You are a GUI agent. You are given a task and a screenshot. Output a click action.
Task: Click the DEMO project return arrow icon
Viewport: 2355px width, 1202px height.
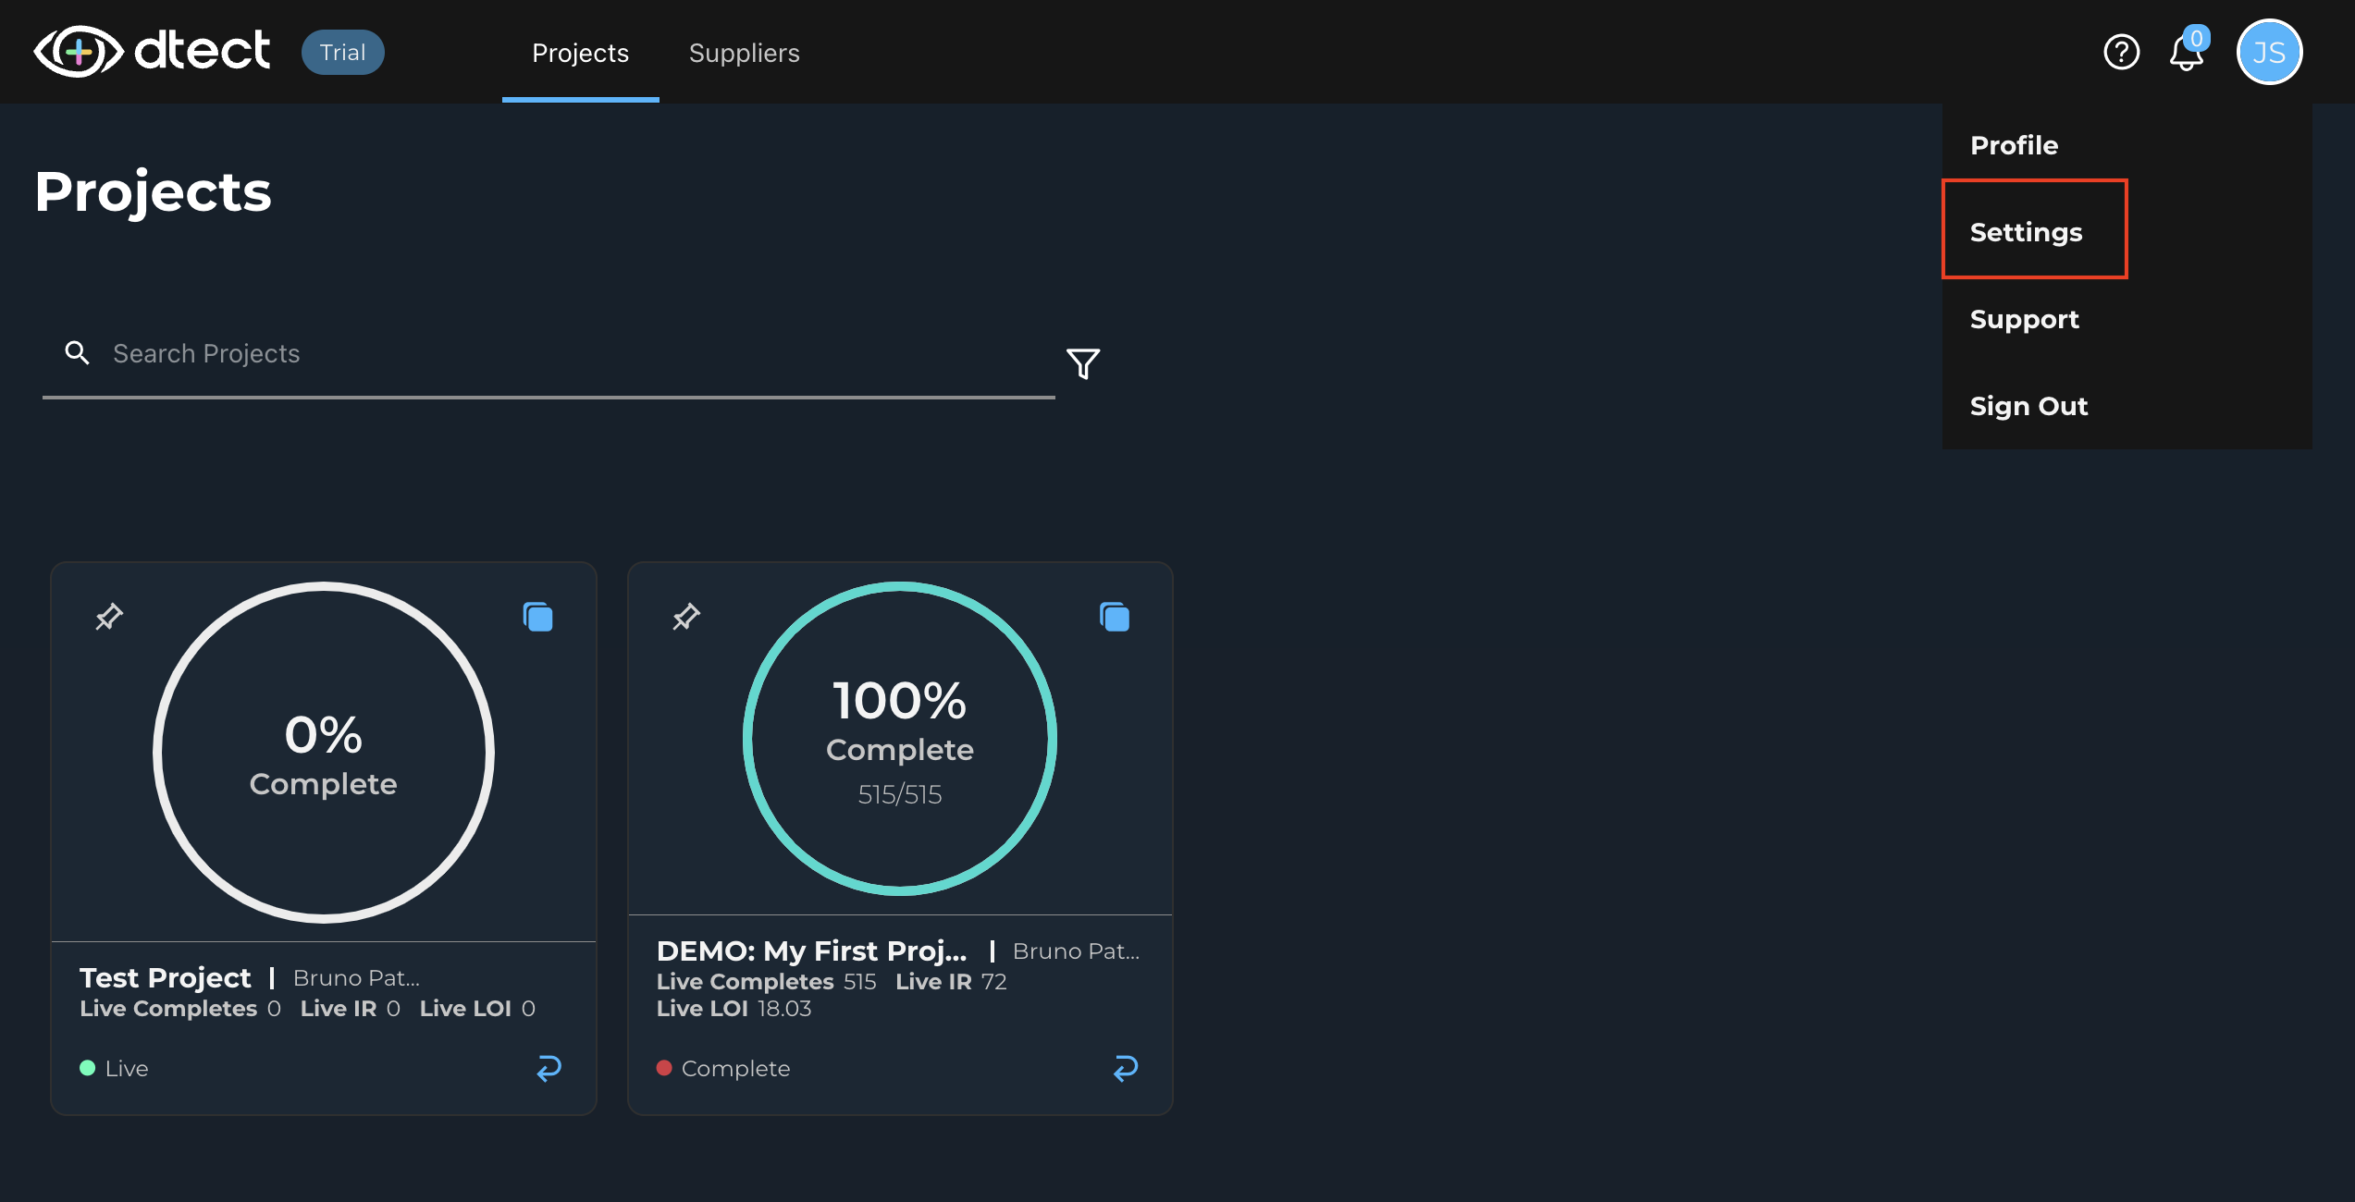click(1126, 1068)
